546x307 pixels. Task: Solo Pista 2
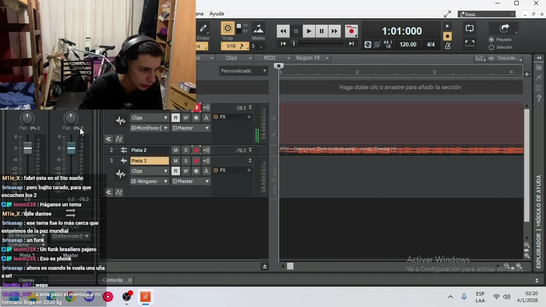[x=186, y=150]
